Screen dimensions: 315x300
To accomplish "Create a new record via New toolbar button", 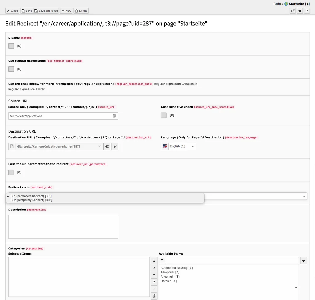I will (x=66, y=11).
